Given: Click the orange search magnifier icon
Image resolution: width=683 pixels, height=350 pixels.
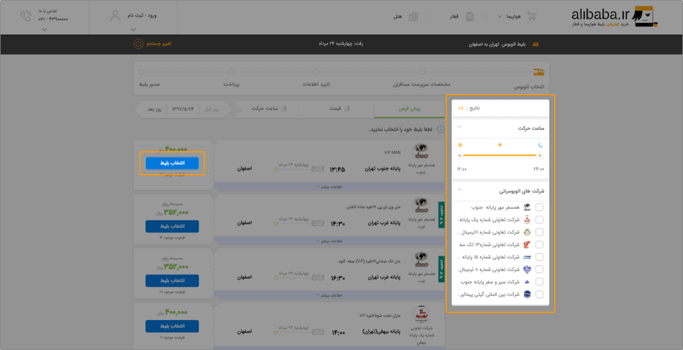Looking at the screenshot, I should click(x=138, y=44).
